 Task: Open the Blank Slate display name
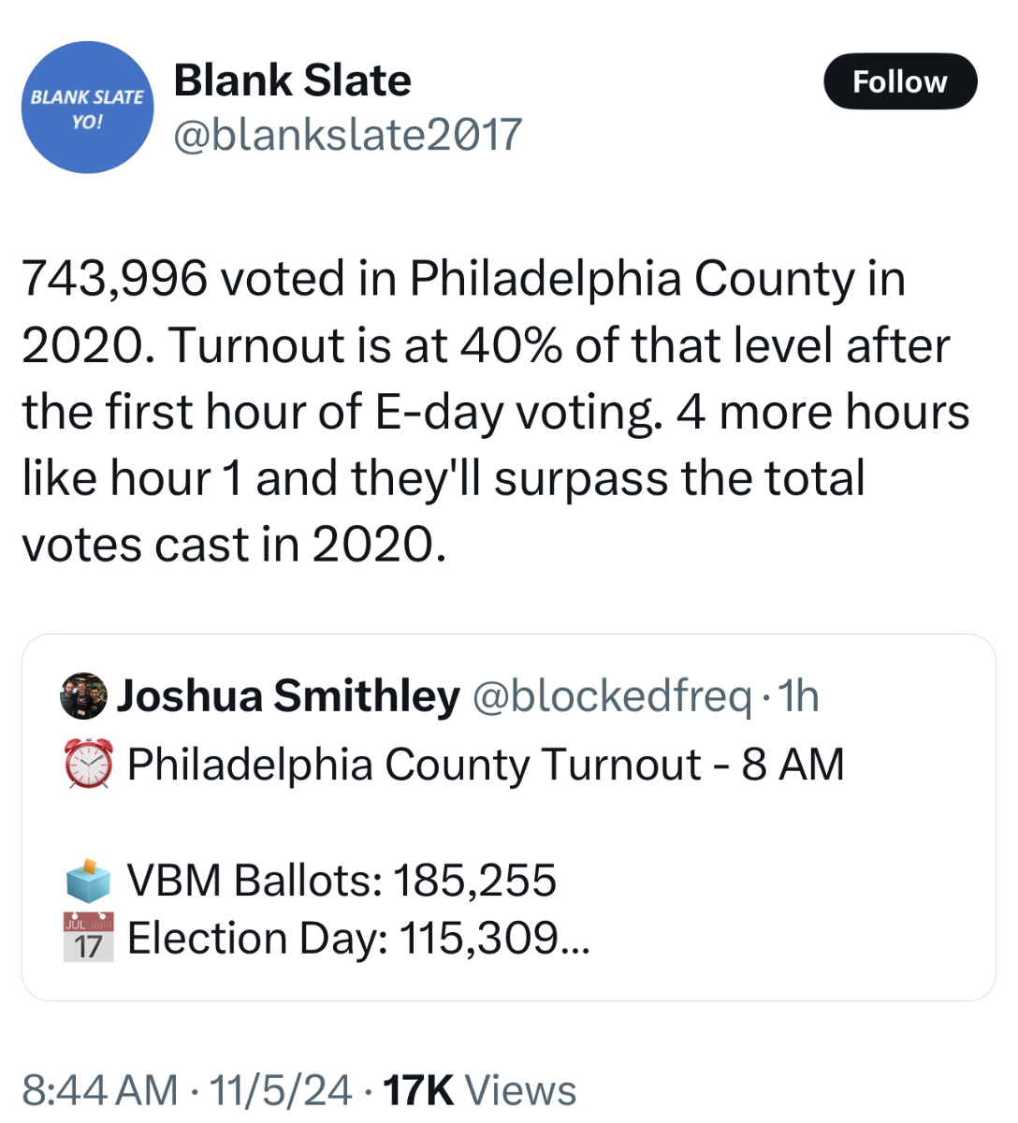[x=292, y=80]
